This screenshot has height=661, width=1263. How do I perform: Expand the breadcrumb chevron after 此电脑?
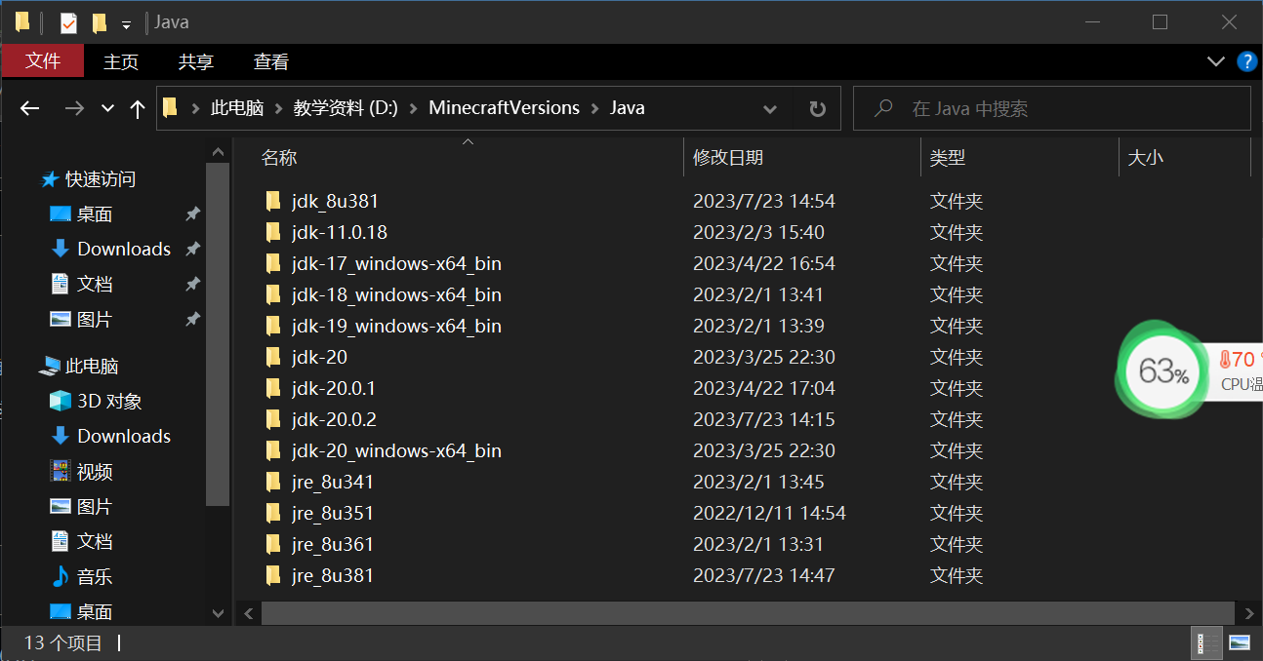point(280,107)
